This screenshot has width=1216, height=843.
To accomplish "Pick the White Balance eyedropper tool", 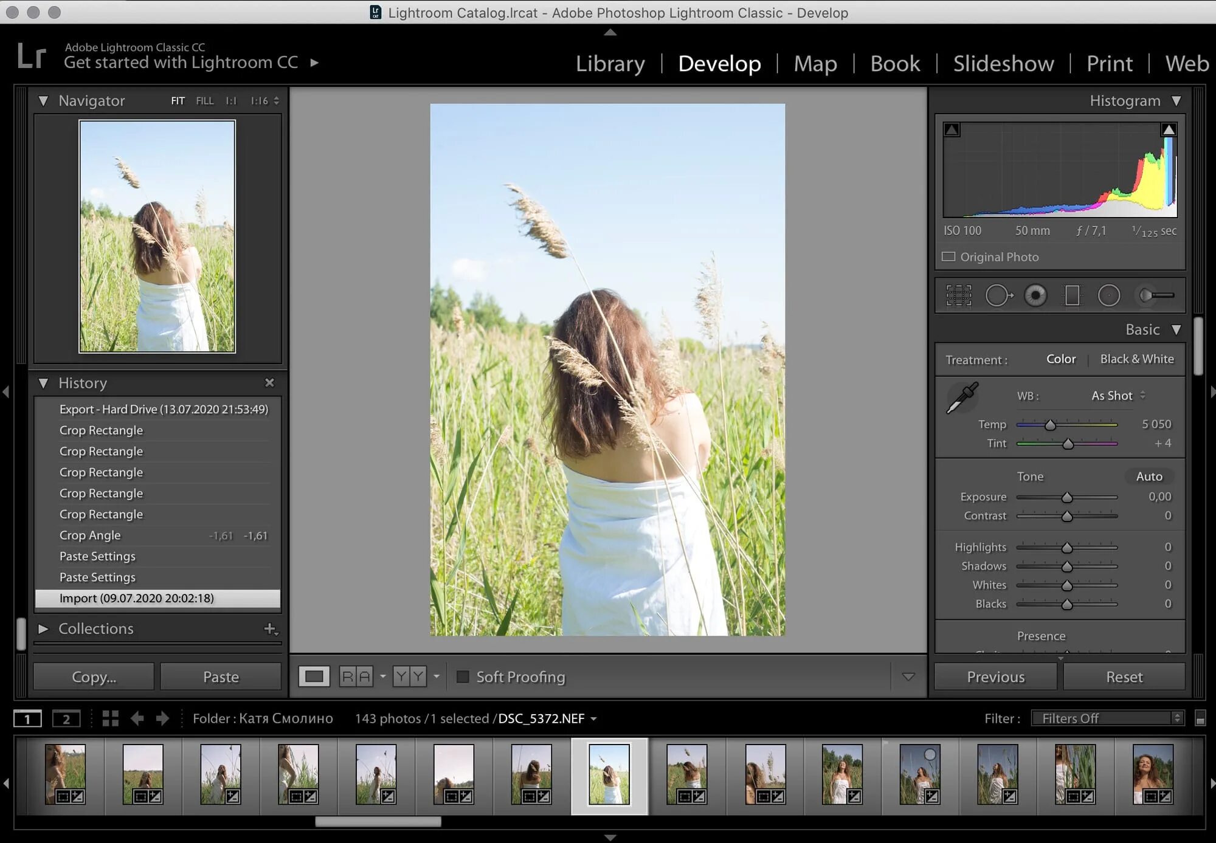I will point(962,397).
